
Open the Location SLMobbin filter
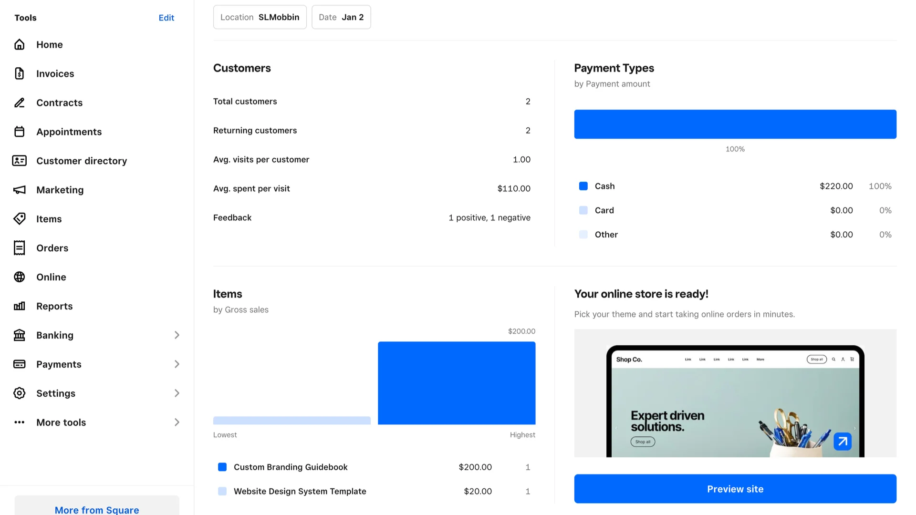point(260,17)
